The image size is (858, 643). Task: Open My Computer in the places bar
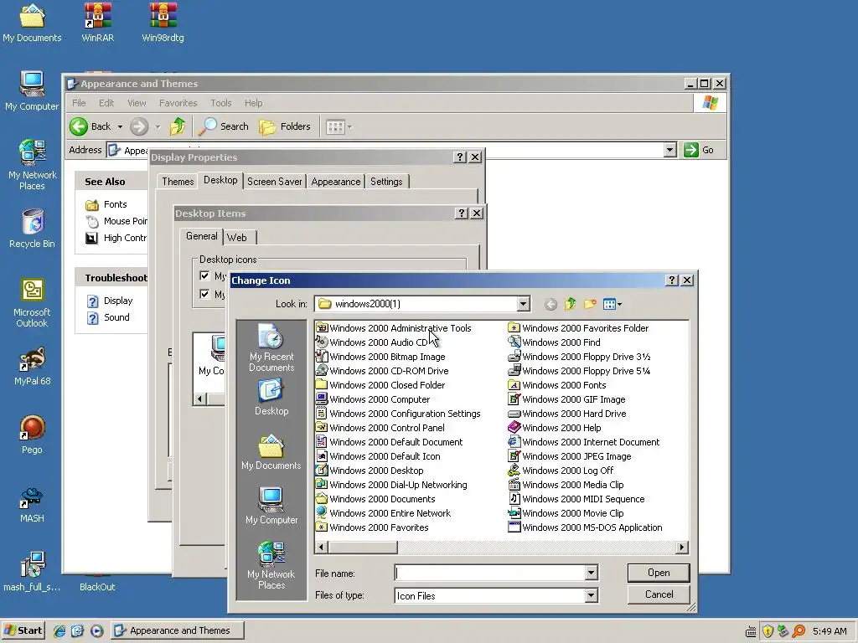(x=271, y=506)
